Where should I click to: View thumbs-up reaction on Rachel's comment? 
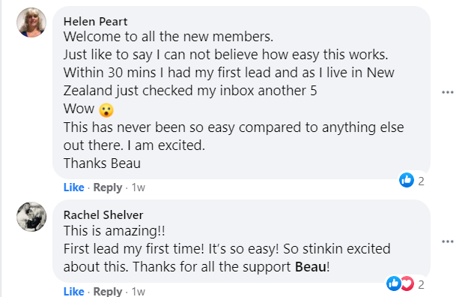[394, 283]
